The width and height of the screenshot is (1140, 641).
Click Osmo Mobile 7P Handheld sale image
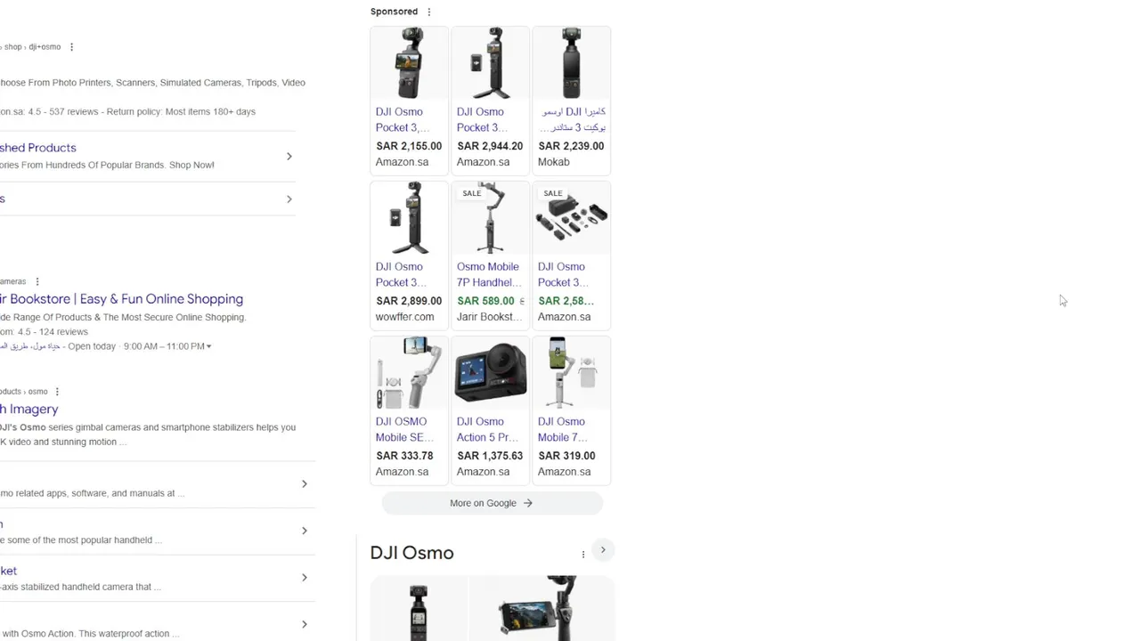coord(490,218)
